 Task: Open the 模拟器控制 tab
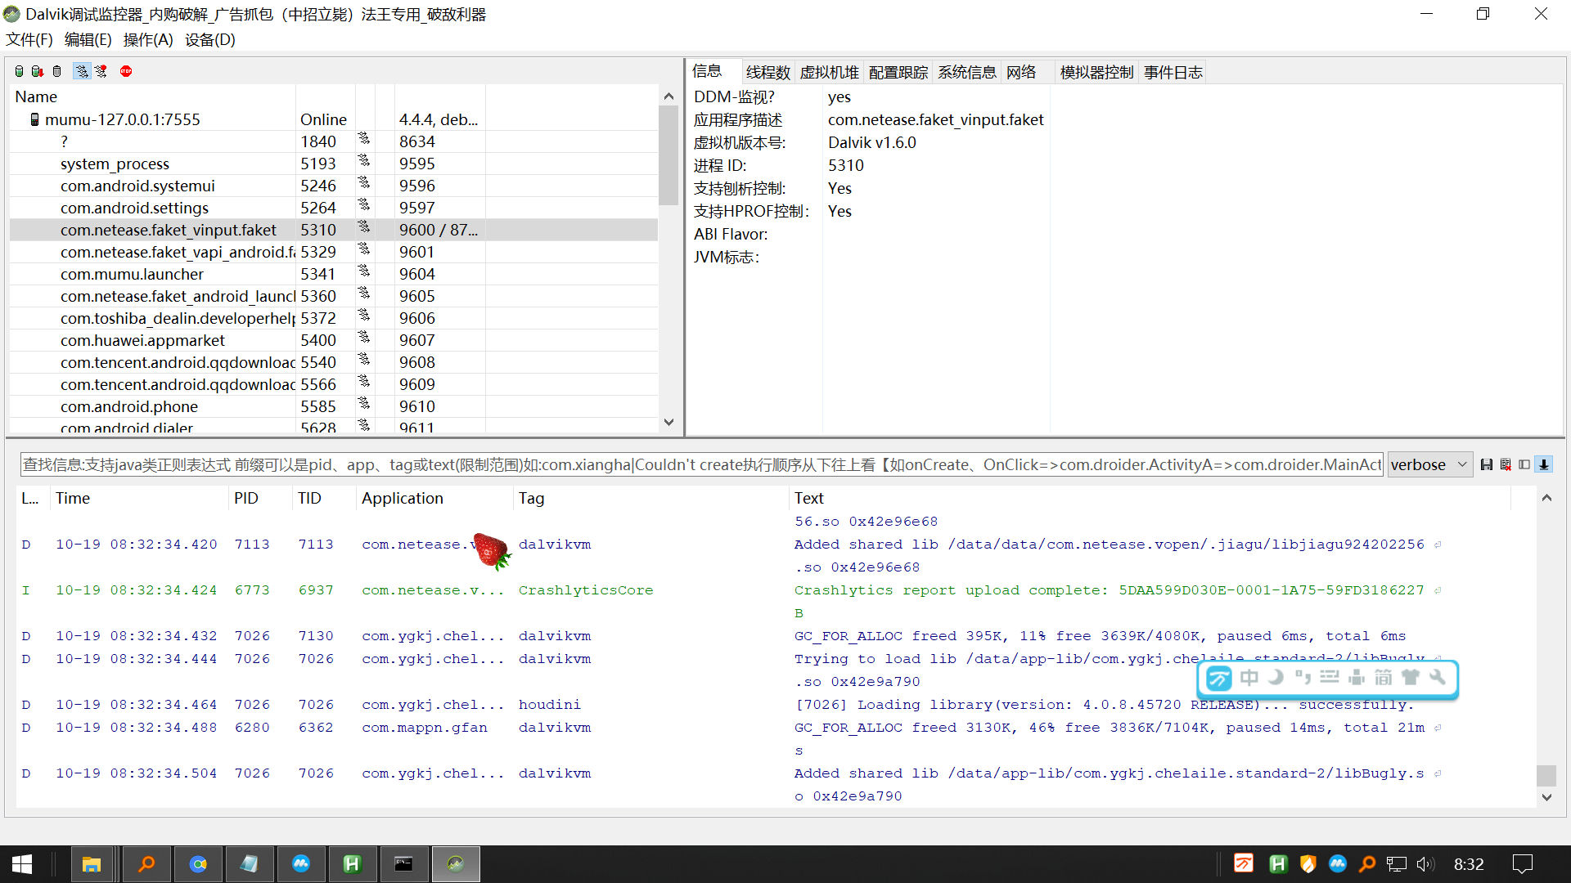coord(1096,72)
